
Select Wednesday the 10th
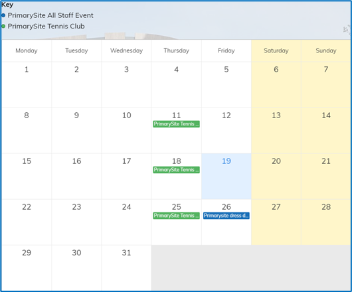126,131
